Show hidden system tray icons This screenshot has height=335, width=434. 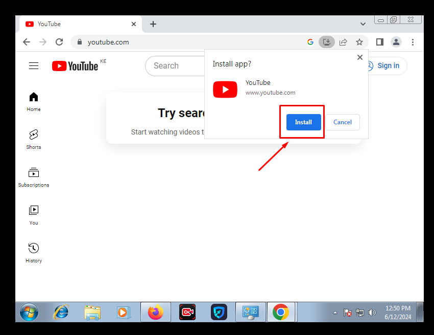click(335, 313)
